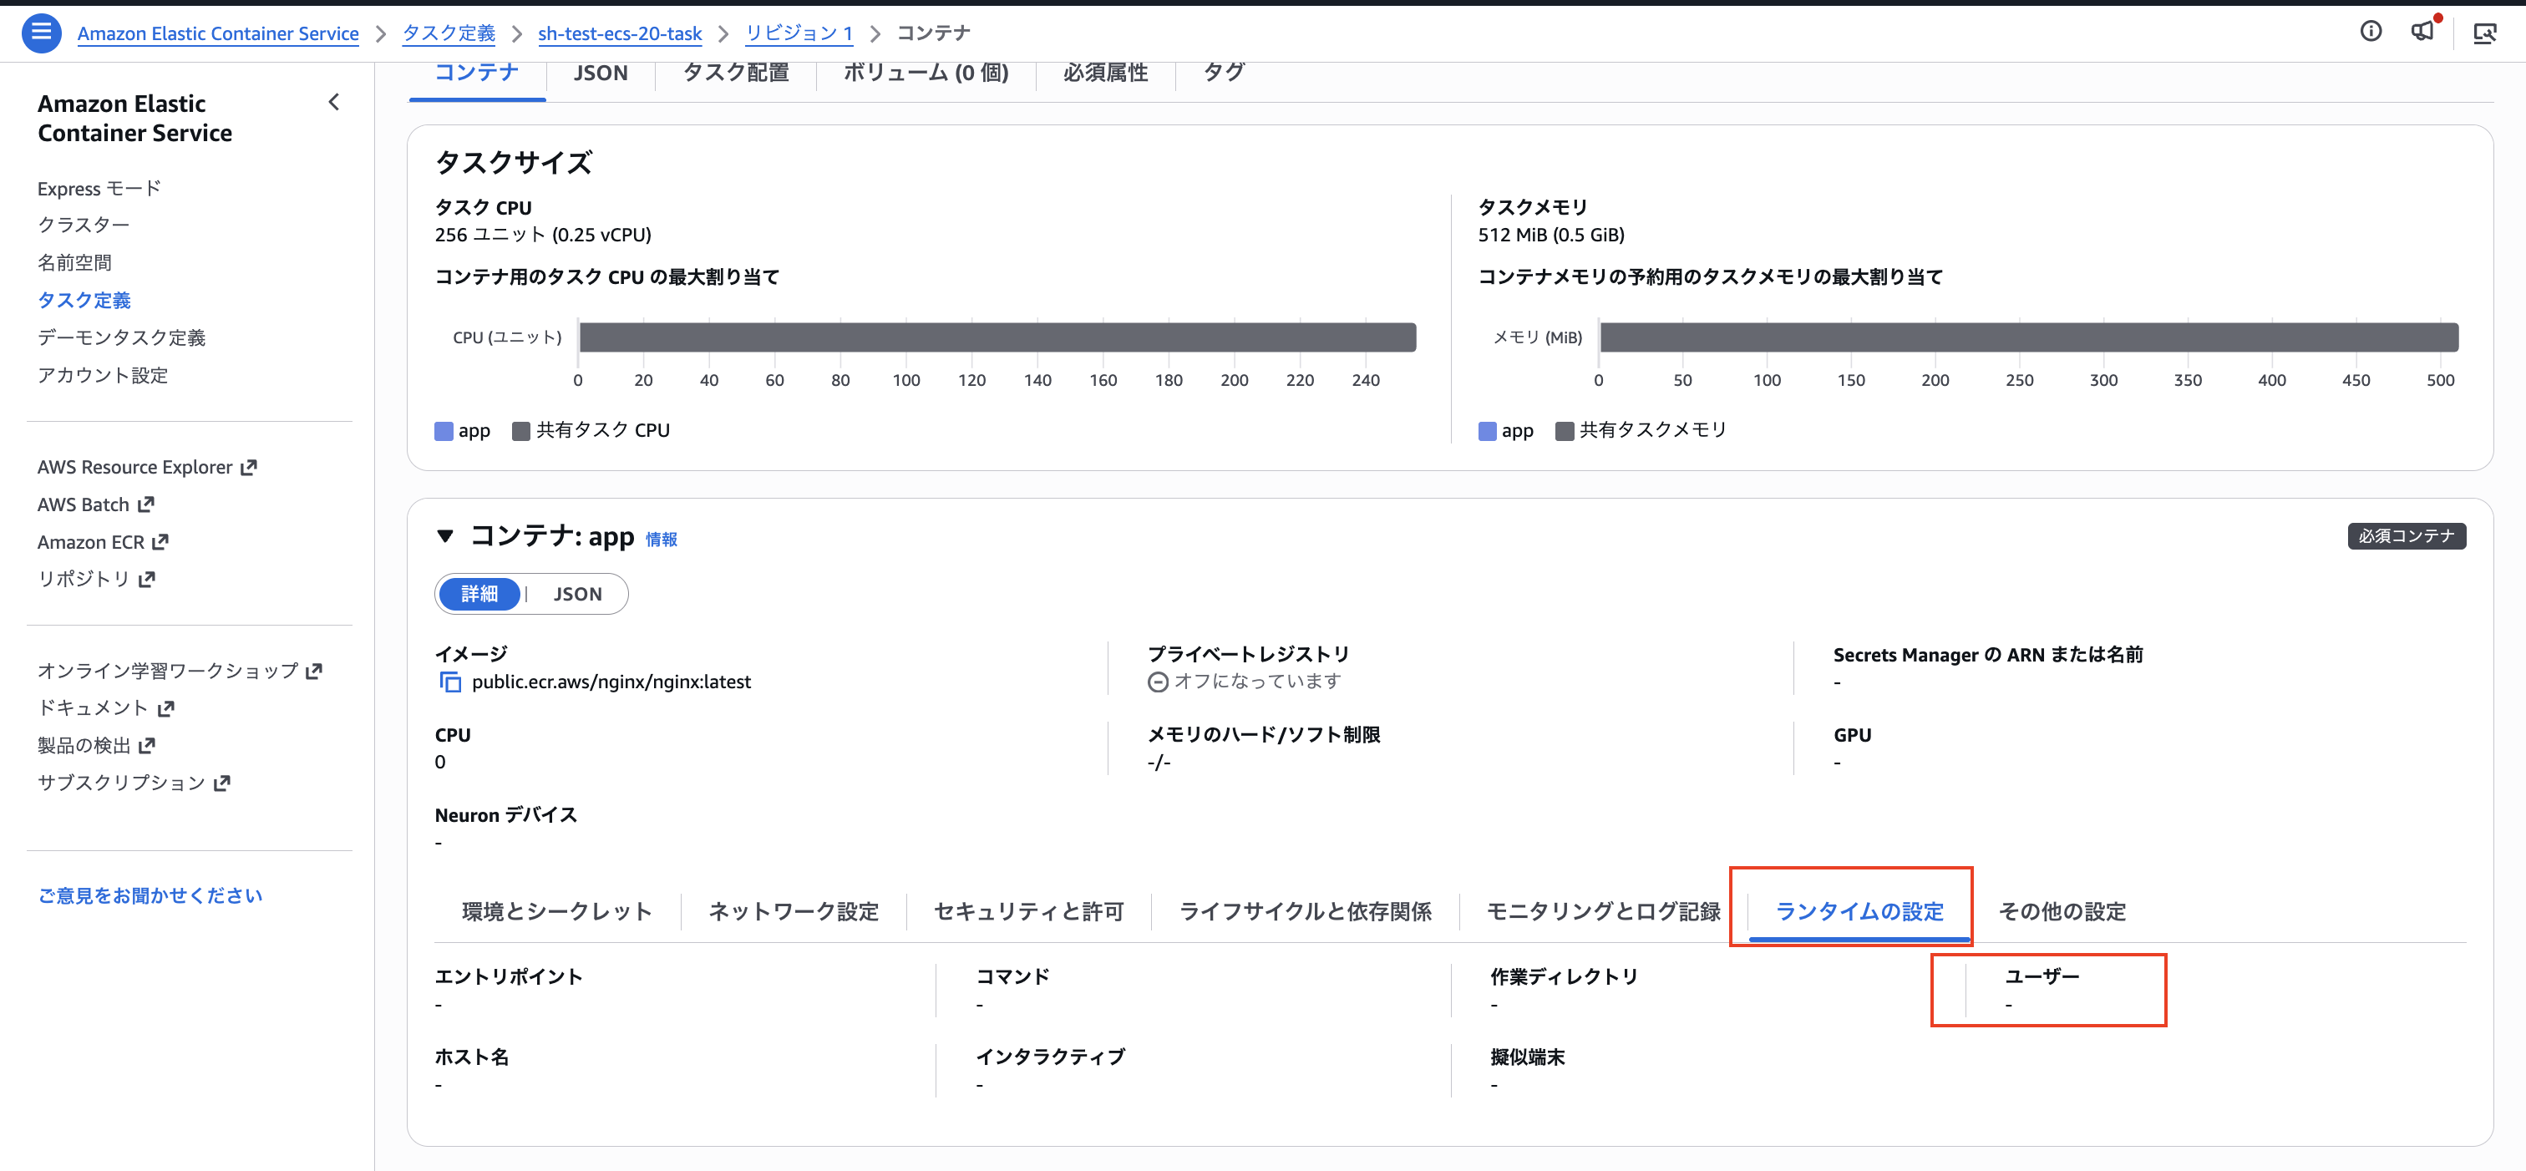The image size is (2526, 1171).
Task: Click the CloudShell screen icon in header
Action: (x=2484, y=33)
